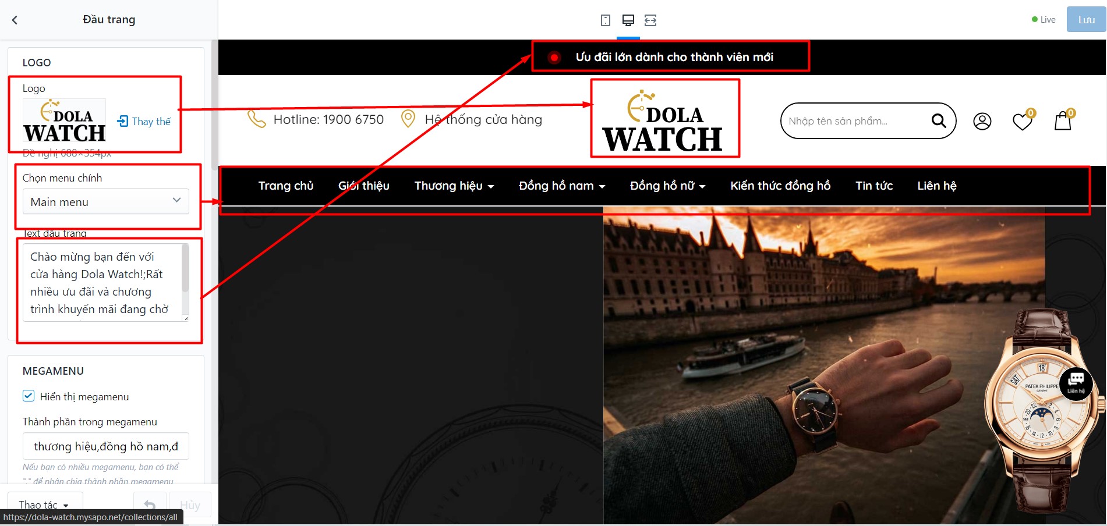The height and width of the screenshot is (526, 1107).
Task: Click the textarea's inner scrollbar
Action: point(185,268)
